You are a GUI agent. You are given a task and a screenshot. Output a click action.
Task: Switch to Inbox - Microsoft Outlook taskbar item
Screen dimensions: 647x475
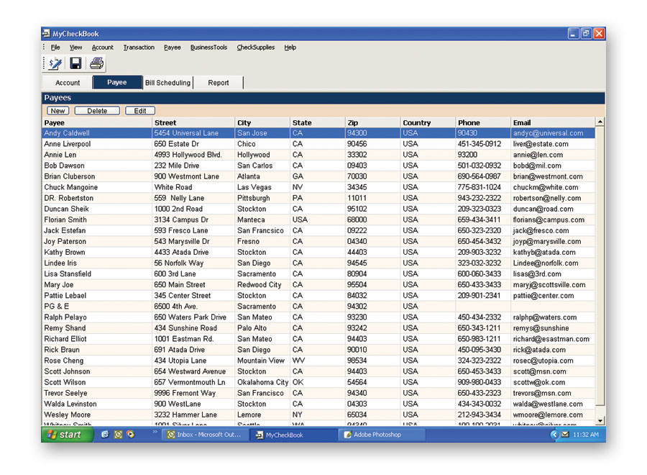[x=205, y=435]
